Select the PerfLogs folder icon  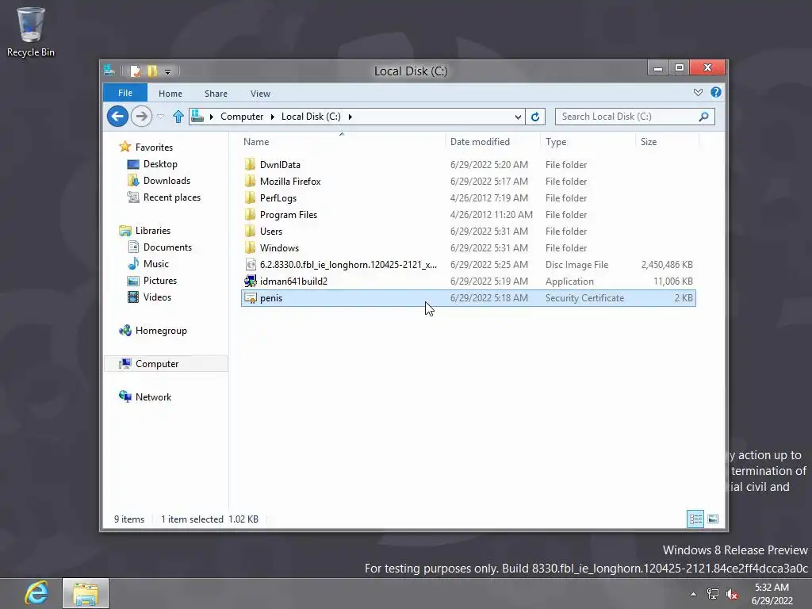[x=250, y=197]
